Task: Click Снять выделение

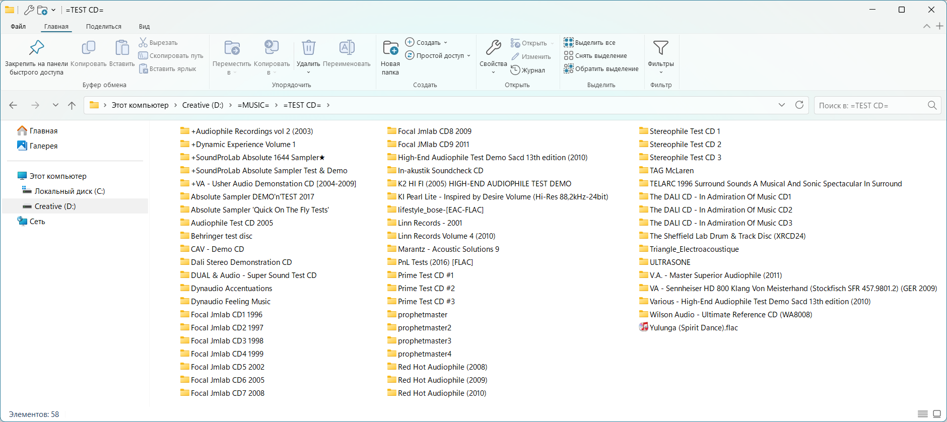Action: 595,55
